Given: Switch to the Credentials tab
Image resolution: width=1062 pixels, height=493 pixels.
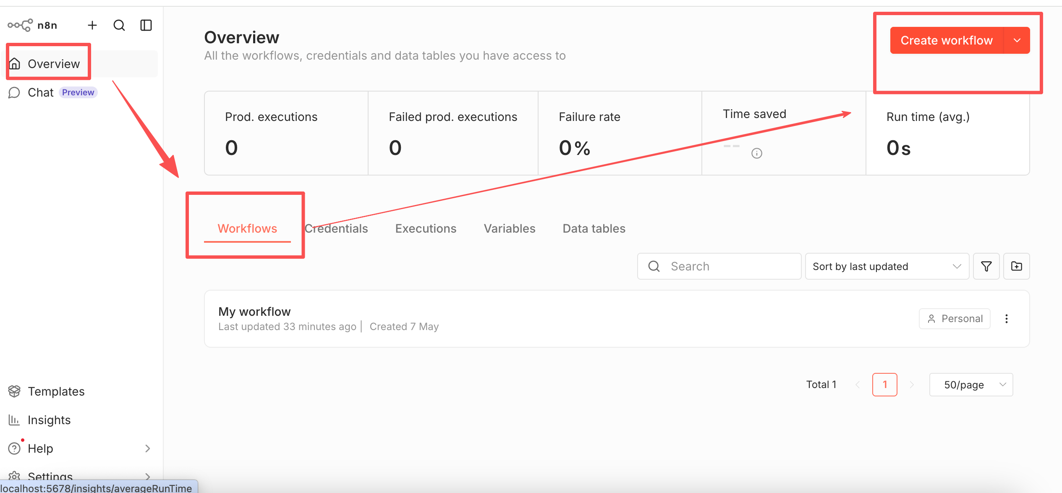Looking at the screenshot, I should point(336,228).
